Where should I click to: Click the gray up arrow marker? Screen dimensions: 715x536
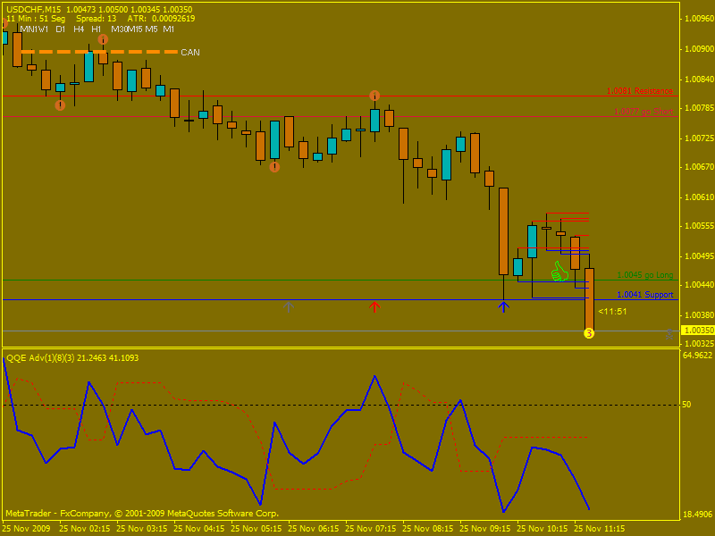tap(289, 306)
